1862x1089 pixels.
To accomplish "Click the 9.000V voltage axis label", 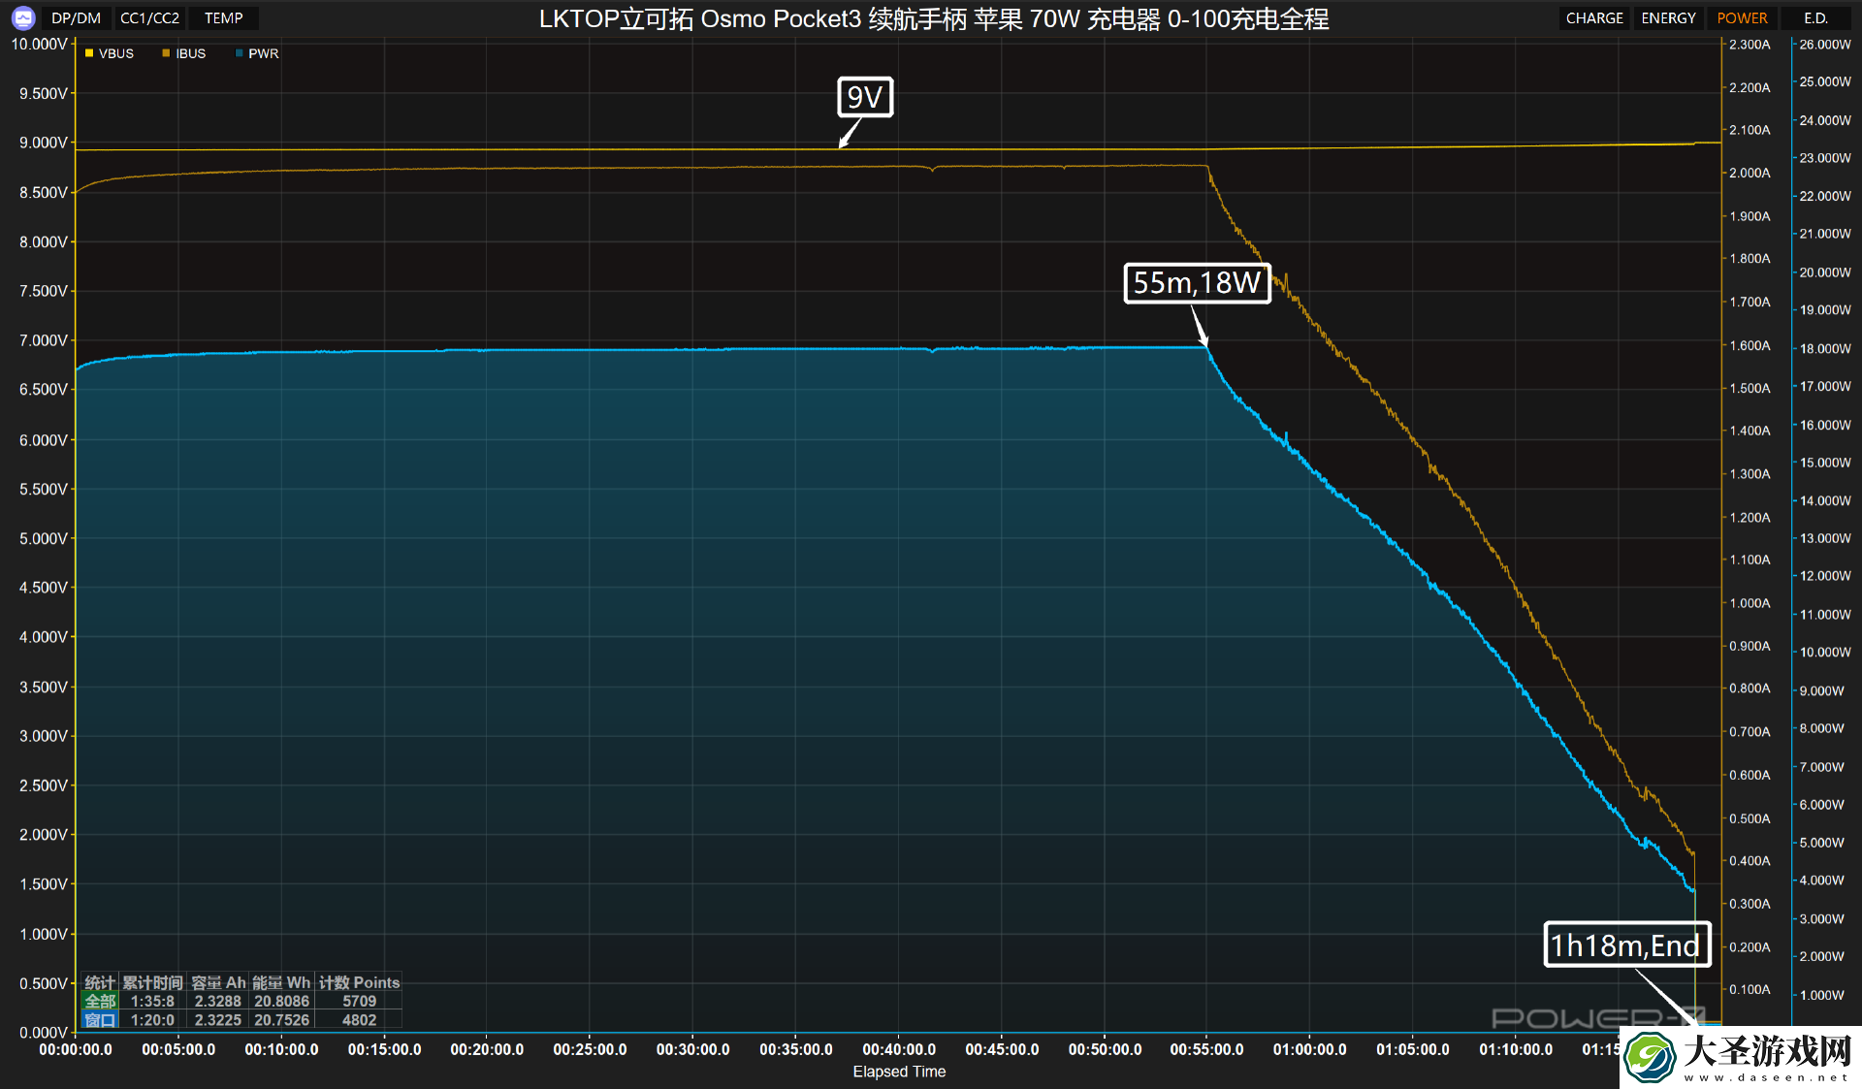I will click(44, 143).
